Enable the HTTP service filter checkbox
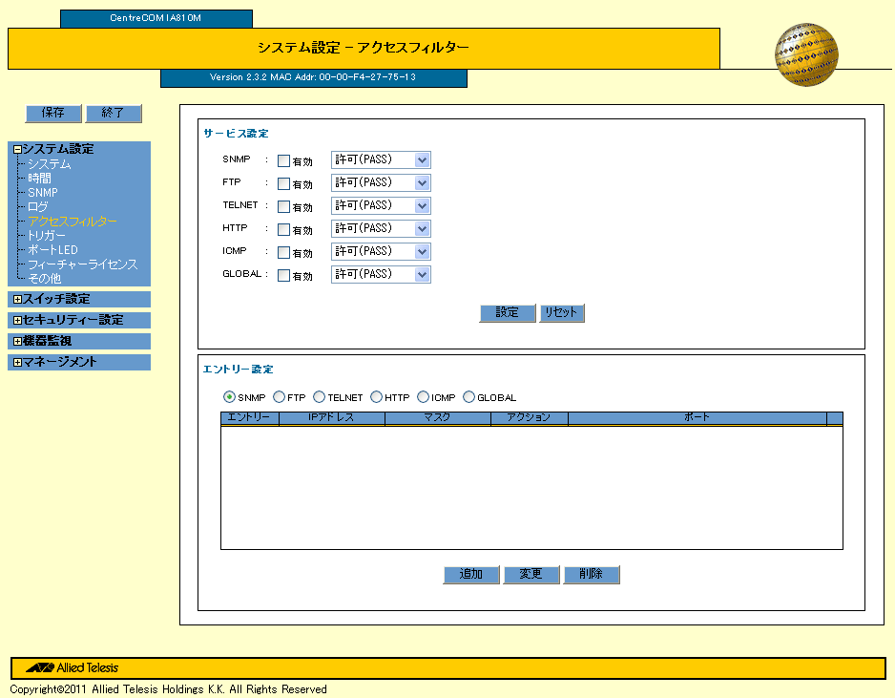 click(283, 229)
